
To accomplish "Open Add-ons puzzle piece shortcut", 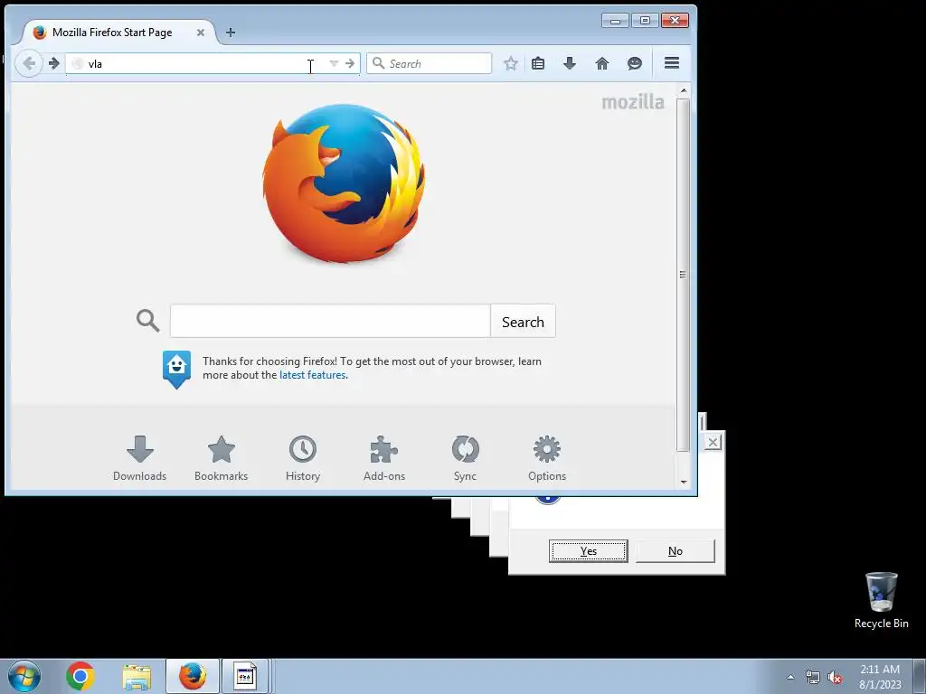I will coord(383,458).
